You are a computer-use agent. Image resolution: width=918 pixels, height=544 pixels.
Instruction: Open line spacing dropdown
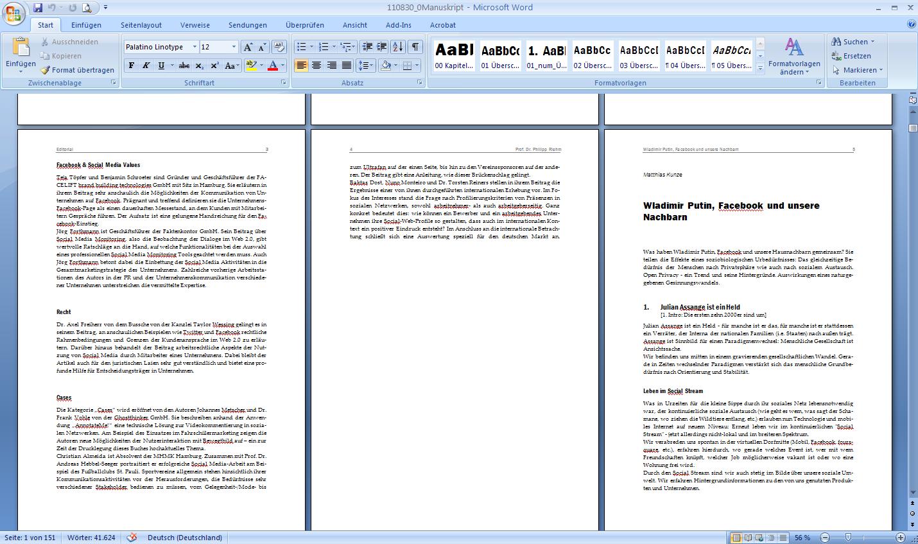coord(366,66)
